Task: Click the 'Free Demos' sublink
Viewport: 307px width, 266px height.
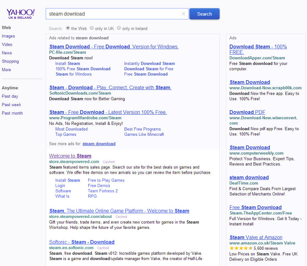Action: [99, 186]
